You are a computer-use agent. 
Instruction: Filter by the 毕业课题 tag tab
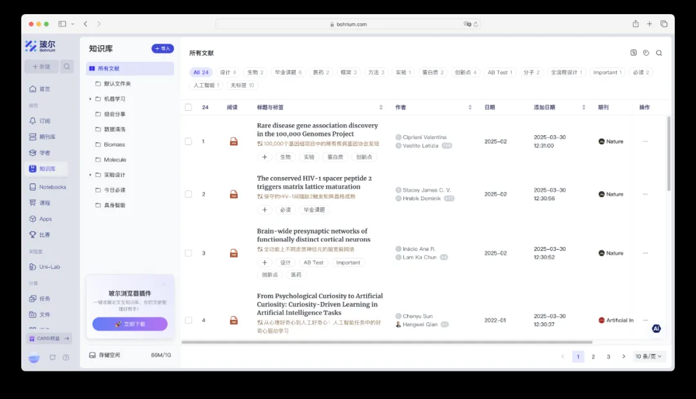tap(287, 73)
